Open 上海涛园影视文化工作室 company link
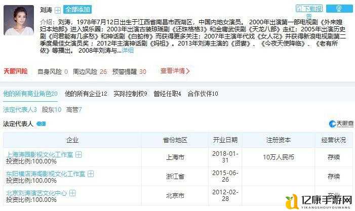This screenshot has height=211, width=355. pos(40,155)
